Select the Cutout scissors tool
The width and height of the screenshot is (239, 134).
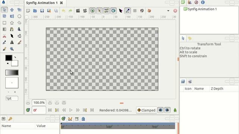coord(4,36)
